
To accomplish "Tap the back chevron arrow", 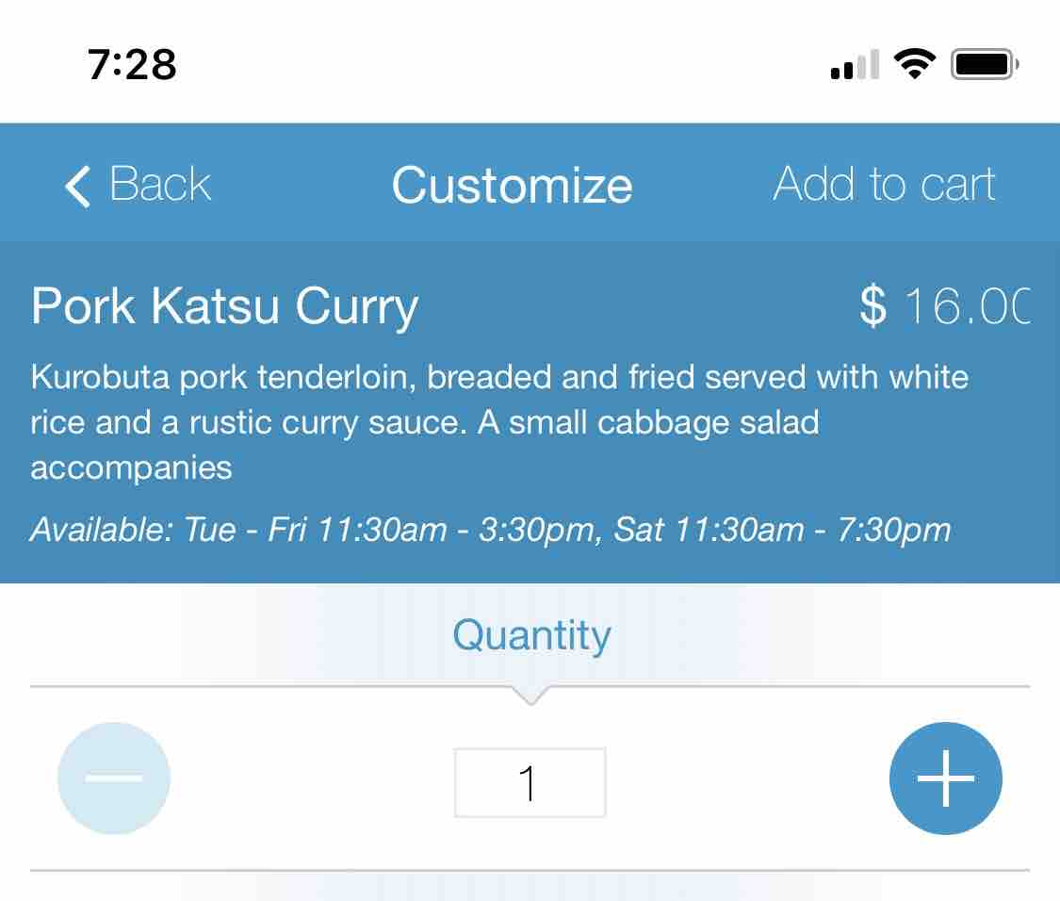I will click(x=77, y=185).
